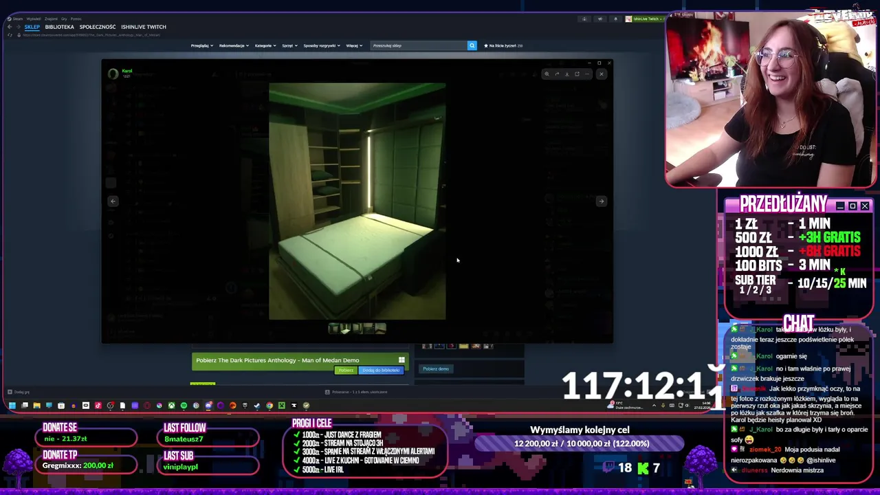The image size is (880, 495).
Task: Click the wishlist star icon
Action: [486, 45]
